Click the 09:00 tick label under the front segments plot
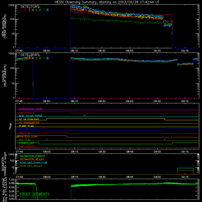 point(157,51)
